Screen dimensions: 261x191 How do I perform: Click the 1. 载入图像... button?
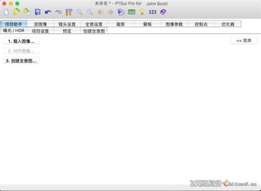tap(21, 41)
